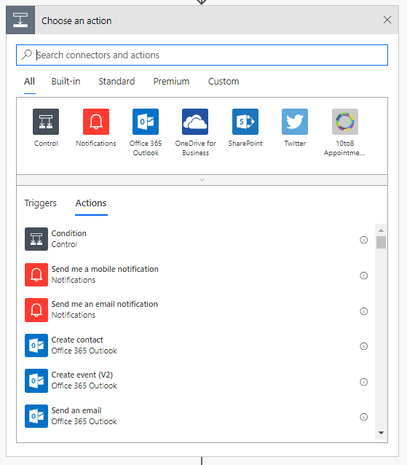Switch to the Built-in tab

[66, 81]
